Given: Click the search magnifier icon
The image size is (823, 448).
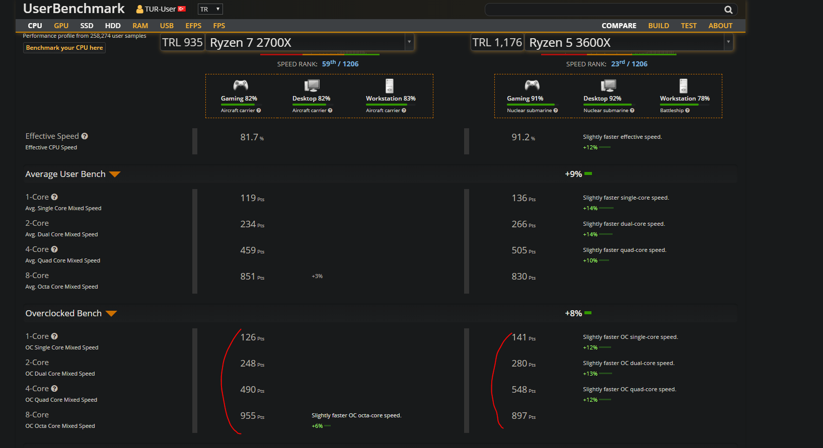Looking at the screenshot, I should [x=728, y=10].
